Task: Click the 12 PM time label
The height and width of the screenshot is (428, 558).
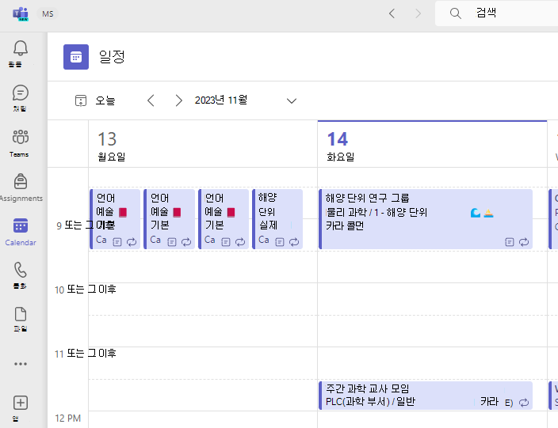Action: (68, 418)
